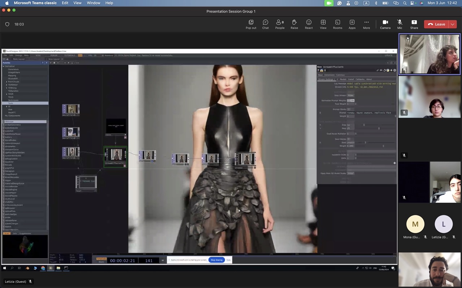The width and height of the screenshot is (462, 288).
Task: Click the Hide link on sharing bar
Action: (x=228, y=260)
